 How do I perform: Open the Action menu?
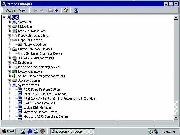(10, 11)
